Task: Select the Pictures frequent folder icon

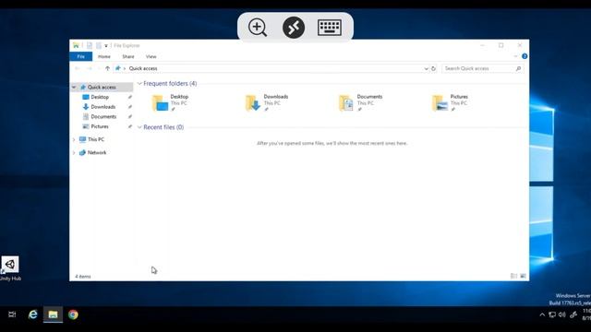Action: tap(440, 102)
